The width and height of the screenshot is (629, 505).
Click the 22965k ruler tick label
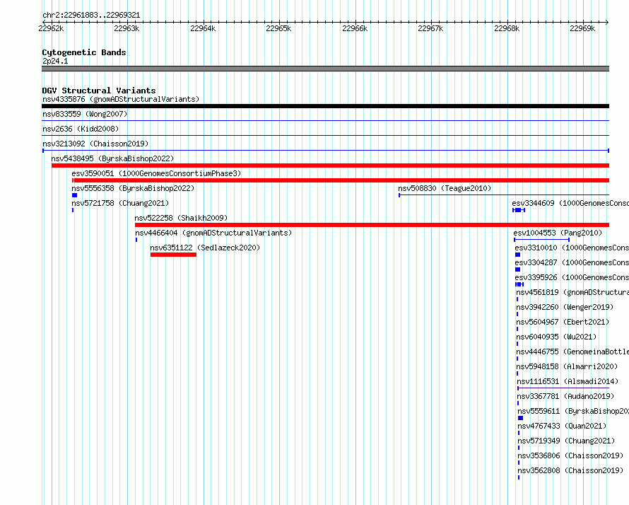click(278, 28)
